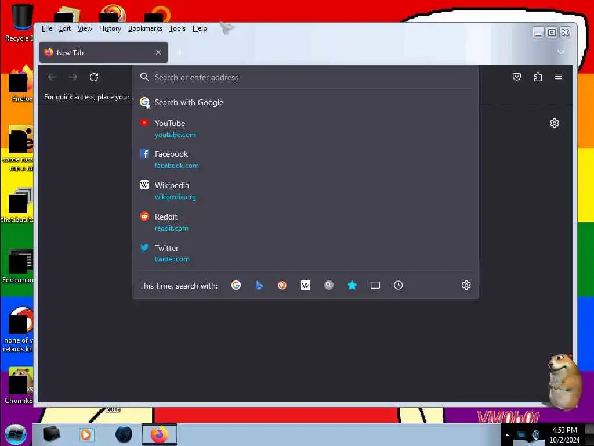The width and height of the screenshot is (594, 446).
Task: Expand the list all tabs chevron
Action: click(x=561, y=52)
